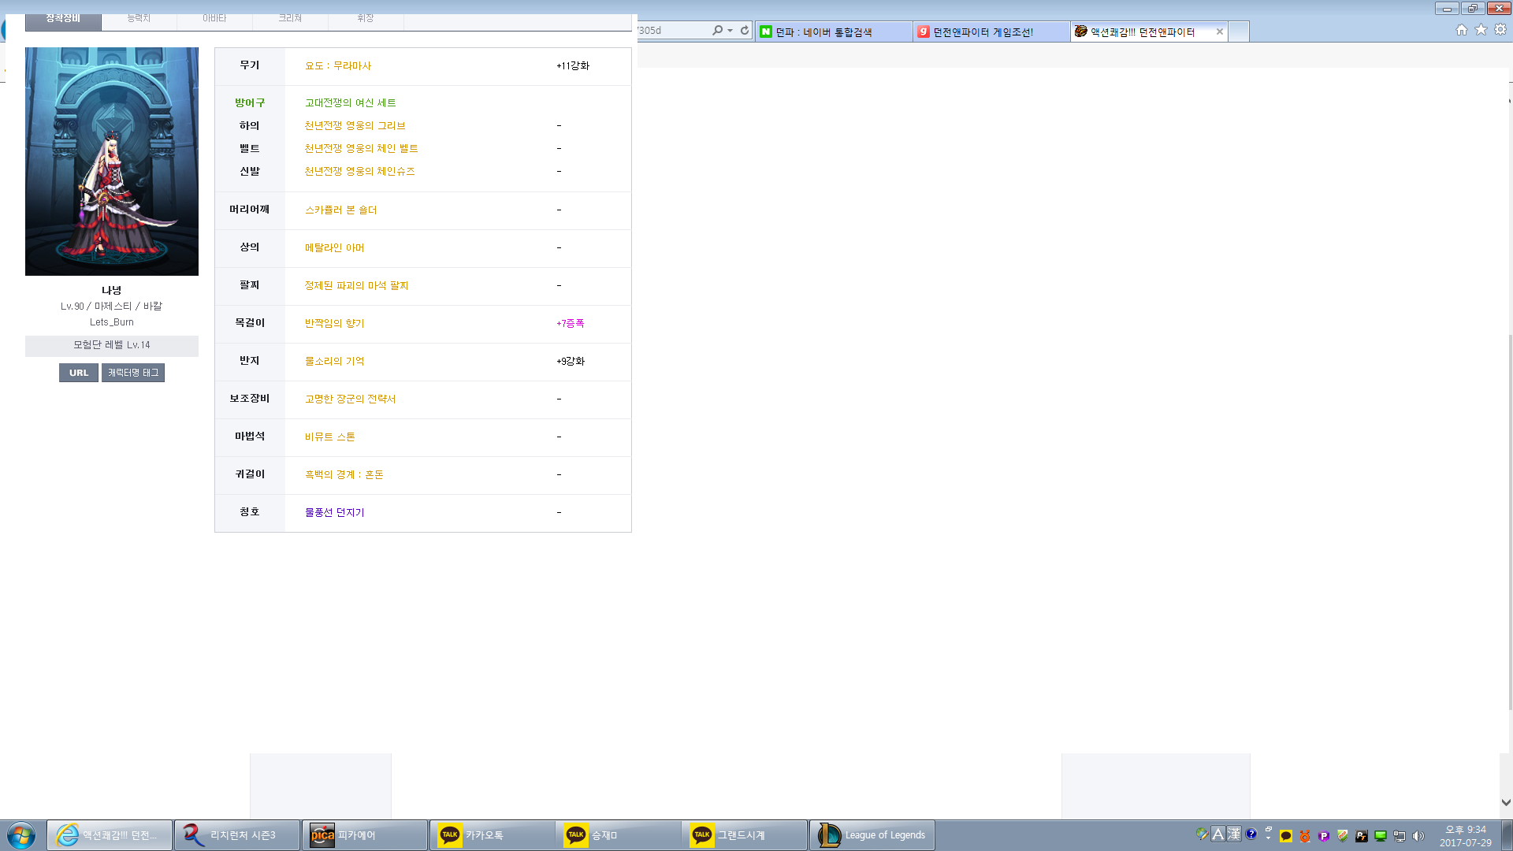Open weapon link 요도 : 무라마사
The height and width of the screenshot is (851, 1513).
point(338,66)
